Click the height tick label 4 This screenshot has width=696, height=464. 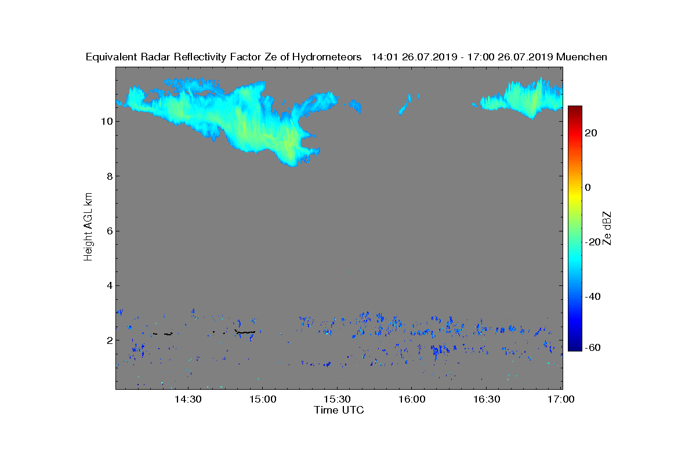click(x=109, y=285)
